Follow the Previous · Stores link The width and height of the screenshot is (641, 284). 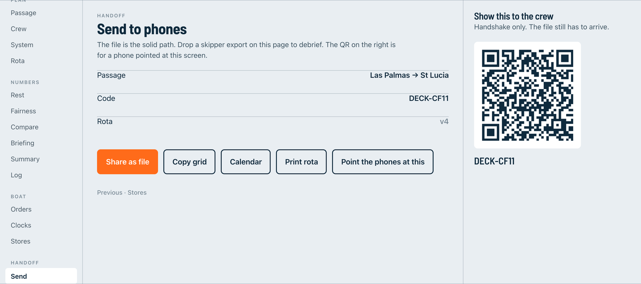coord(122,192)
